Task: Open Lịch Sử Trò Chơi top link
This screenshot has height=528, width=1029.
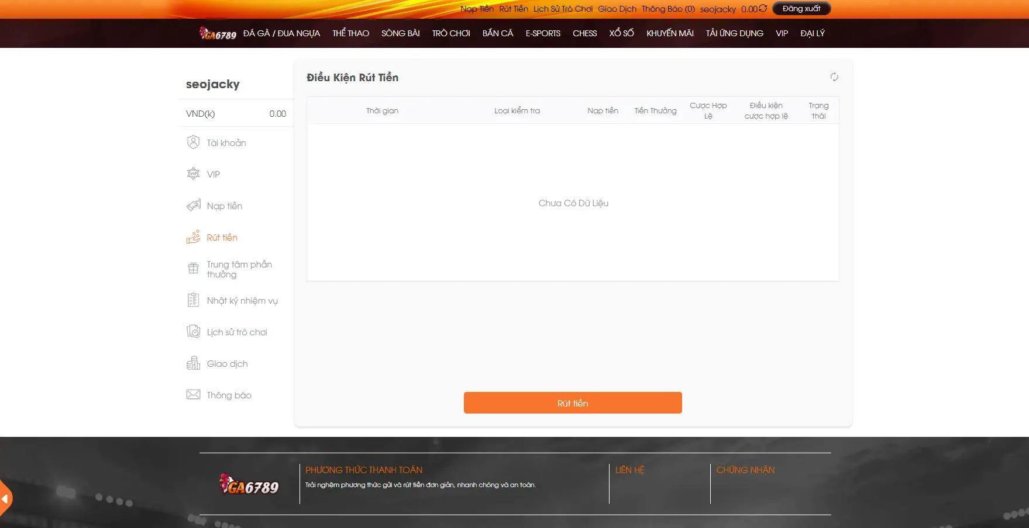Action: [x=563, y=9]
